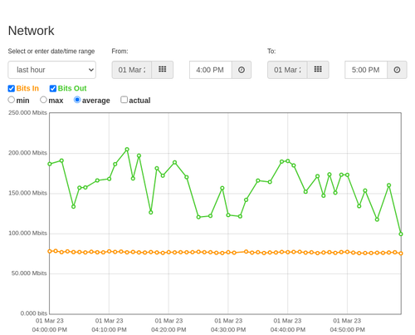
Task: Select the min radio button
Action: [x=12, y=100]
